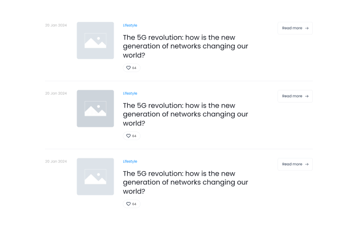Open the first article's image thumbnail

[95, 41]
